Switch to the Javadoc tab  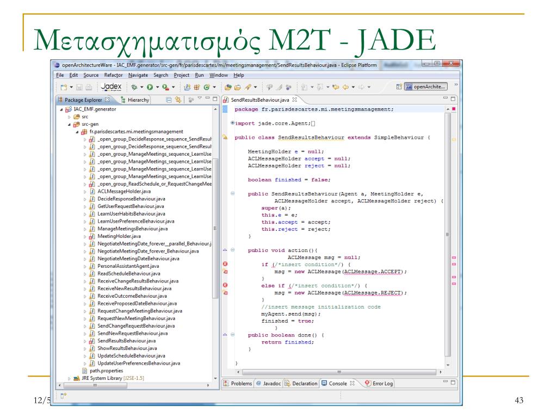point(268,384)
